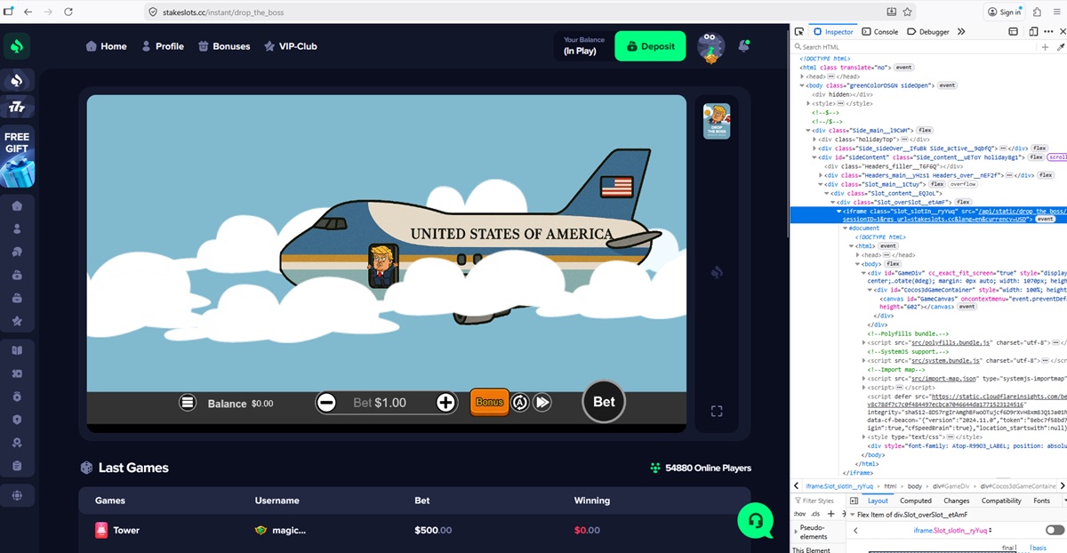Image resolution: width=1067 pixels, height=553 pixels.
Task: Click the game hamburger menu icon
Action: click(x=188, y=403)
